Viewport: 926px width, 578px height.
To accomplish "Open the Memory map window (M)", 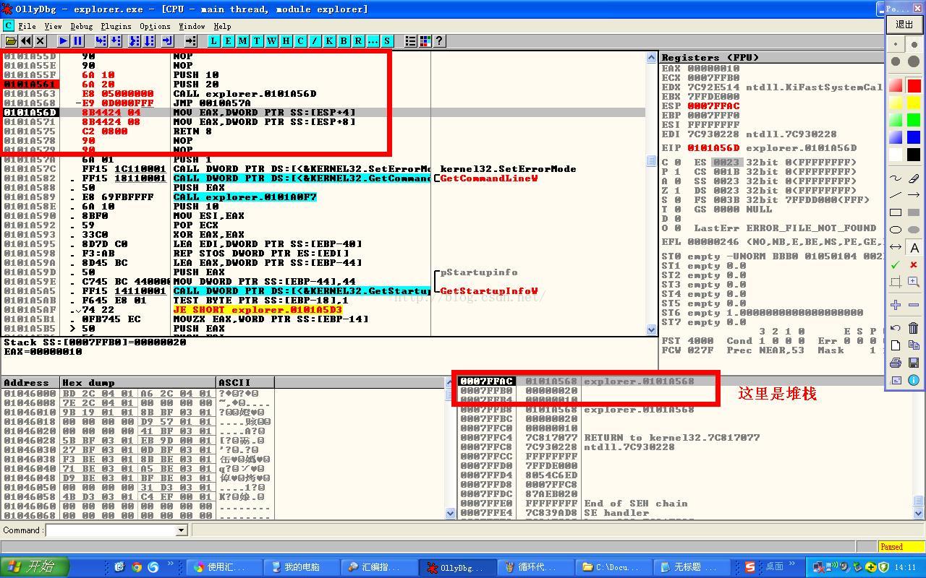I will coord(242,41).
